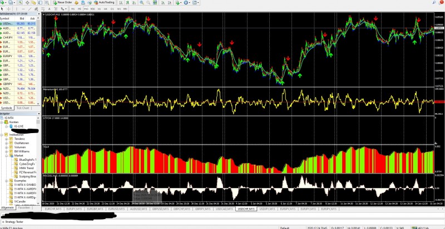
Task: Select the CHFJPY row in market watch
Action: coord(18,37)
